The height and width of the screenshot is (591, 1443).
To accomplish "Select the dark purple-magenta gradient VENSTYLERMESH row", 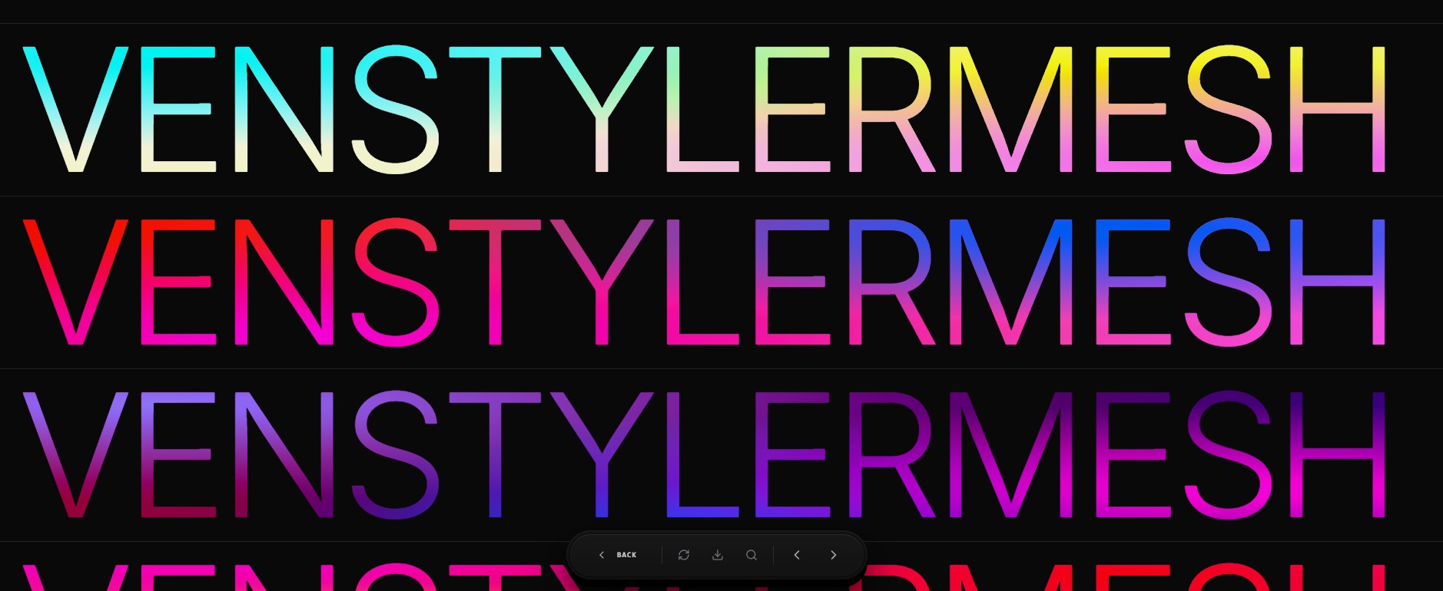I will 721,455.
